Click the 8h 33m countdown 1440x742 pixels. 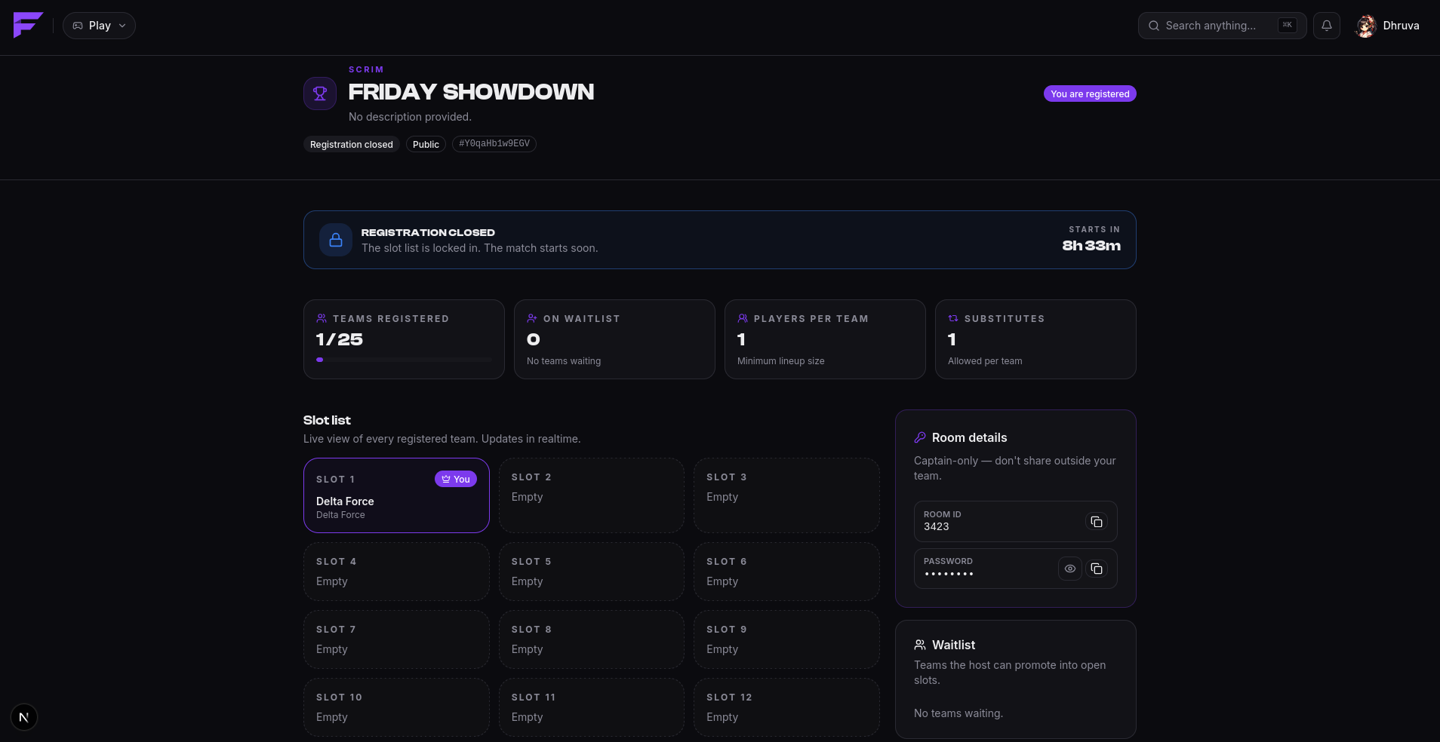click(x=1091, y=246)
